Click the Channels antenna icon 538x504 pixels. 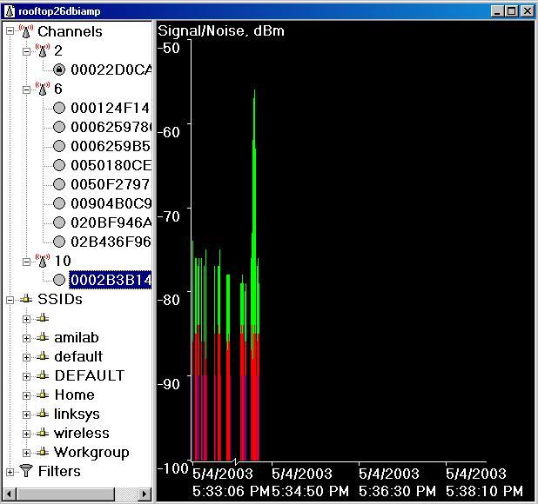pyautogui.click(x=26, y=31)
